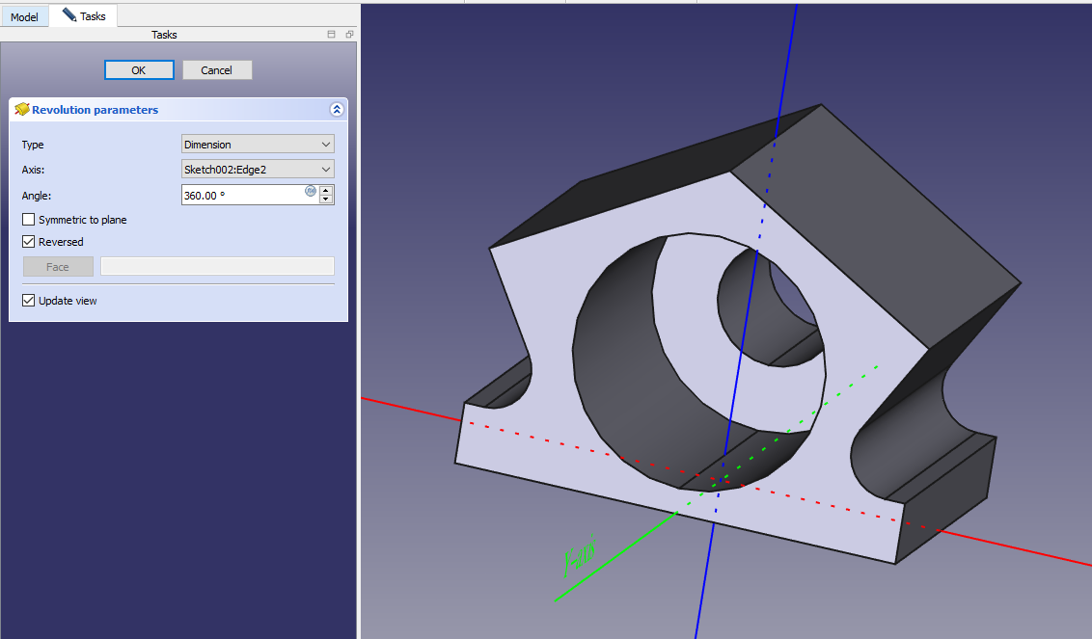Click the float icon of the Tasks panel

pyautogui.click(x=349, y=35)
